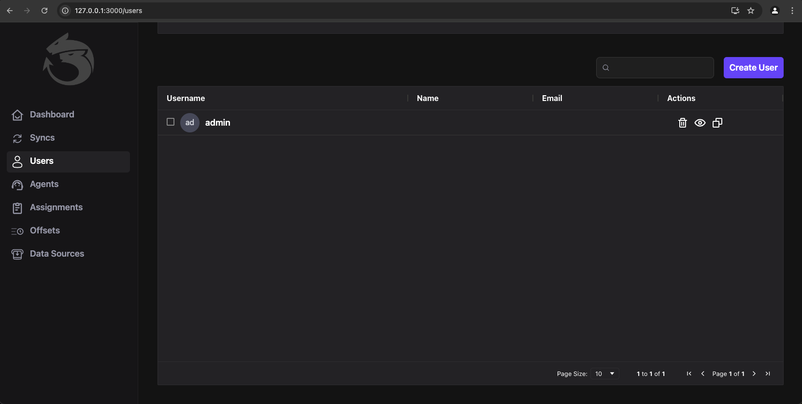Go to next page in pagination
802x404 pixels.
tap(754, 374)
